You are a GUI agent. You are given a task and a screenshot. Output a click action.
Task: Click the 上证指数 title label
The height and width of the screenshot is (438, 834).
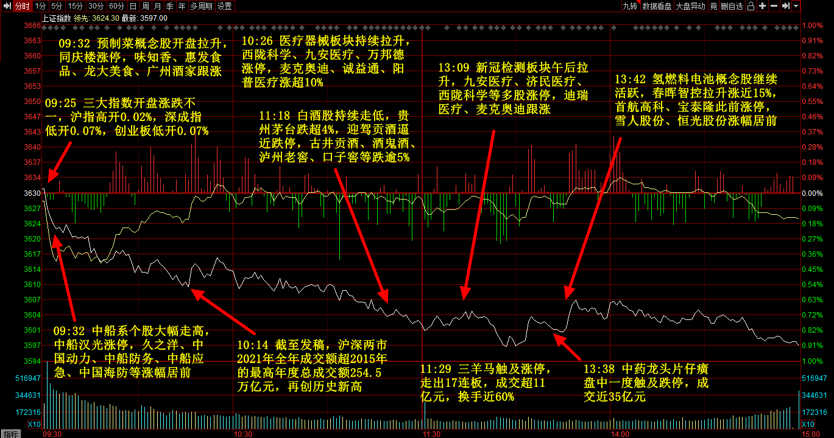(56, 18)
